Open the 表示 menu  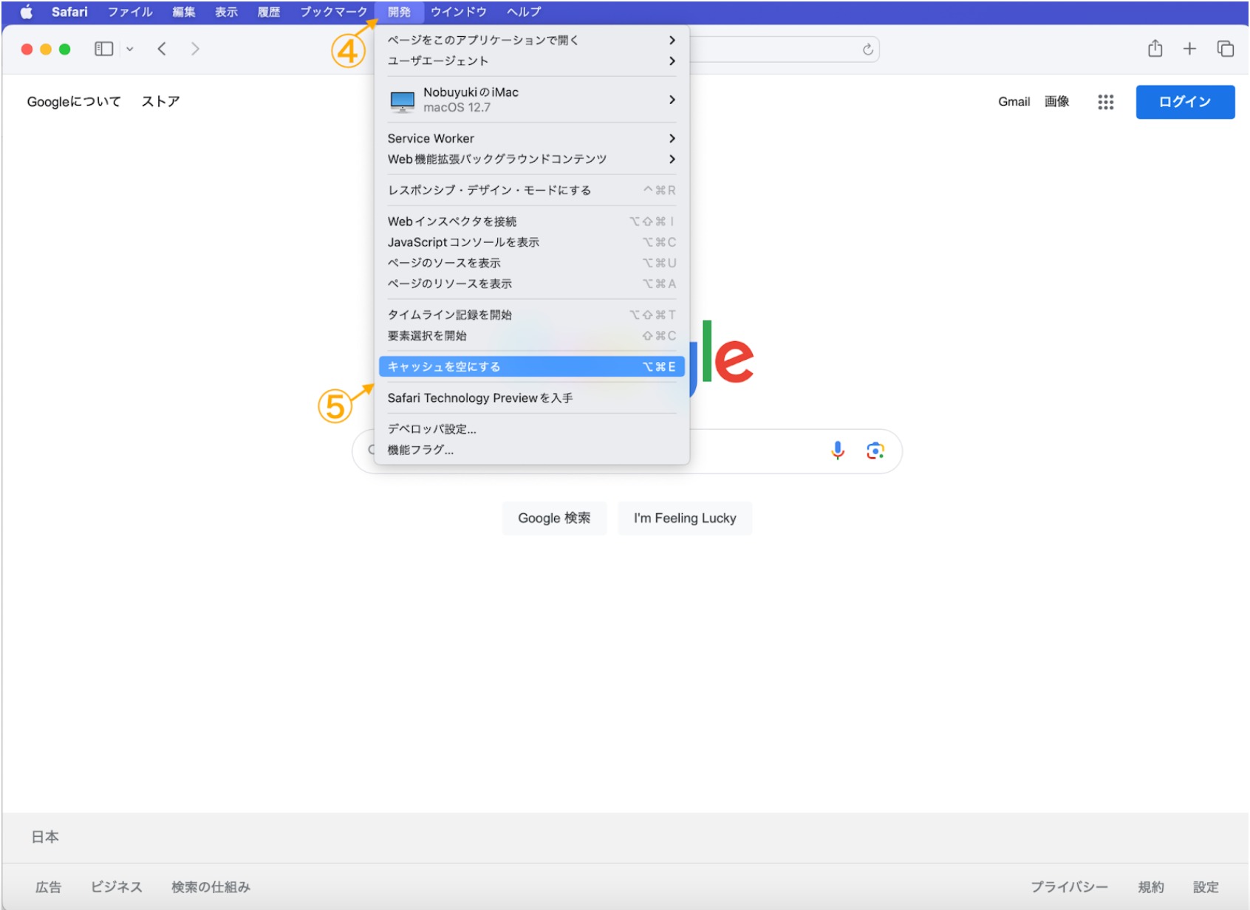(x=227, y=12)
